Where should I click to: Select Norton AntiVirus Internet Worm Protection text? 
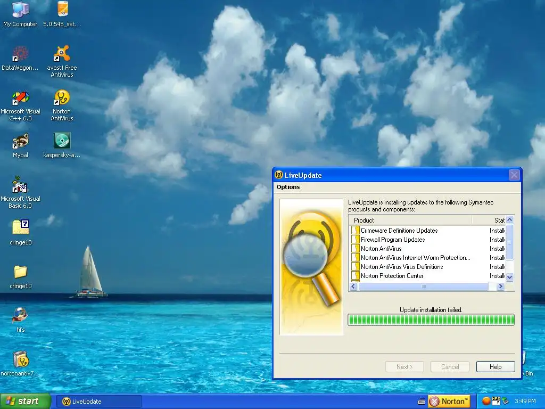tap(415, 257)
